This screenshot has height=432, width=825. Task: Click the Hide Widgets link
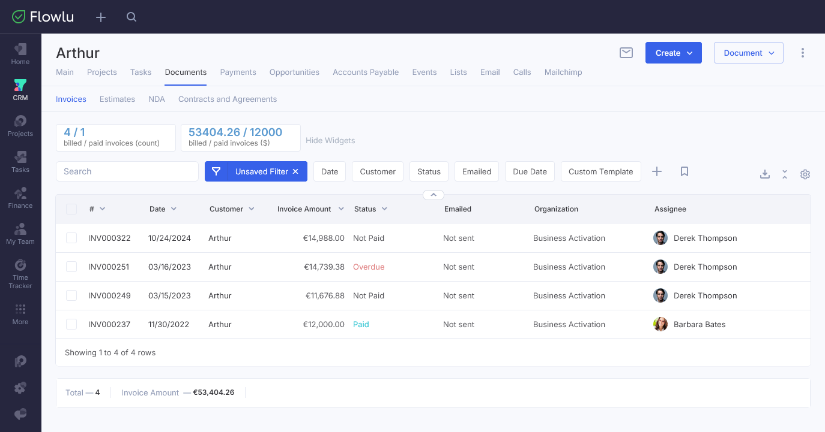click(330, 140)
